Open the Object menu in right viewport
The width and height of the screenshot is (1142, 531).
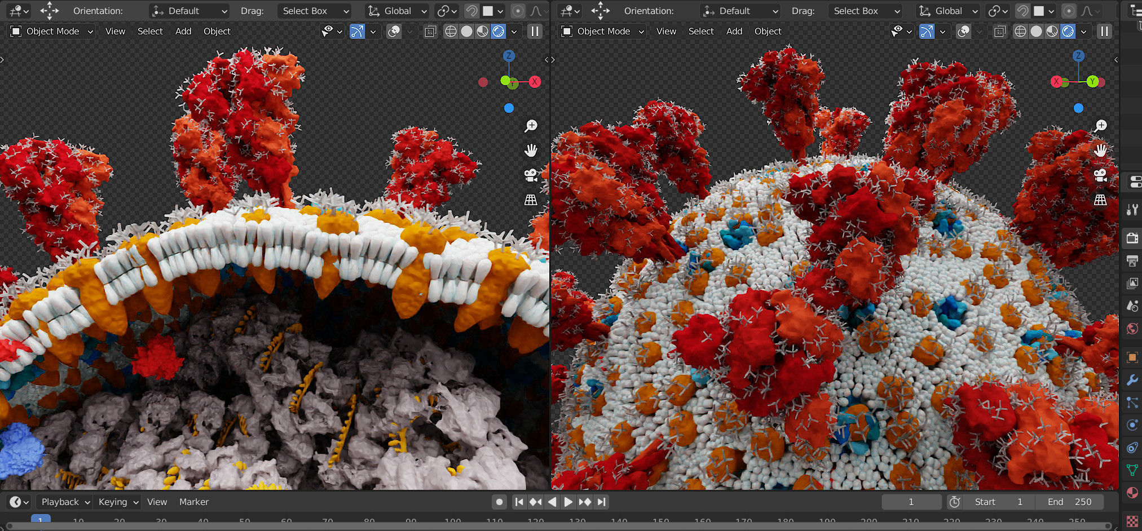click(768, 32)
